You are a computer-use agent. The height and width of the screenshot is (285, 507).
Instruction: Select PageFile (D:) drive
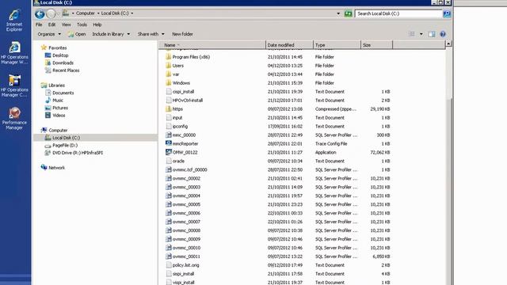point(65,146)
